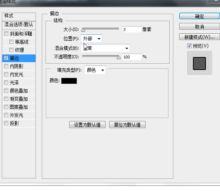Click the 新建样式(W)... button
Viewport: 220px width, 191px height.
click(199, 37)
